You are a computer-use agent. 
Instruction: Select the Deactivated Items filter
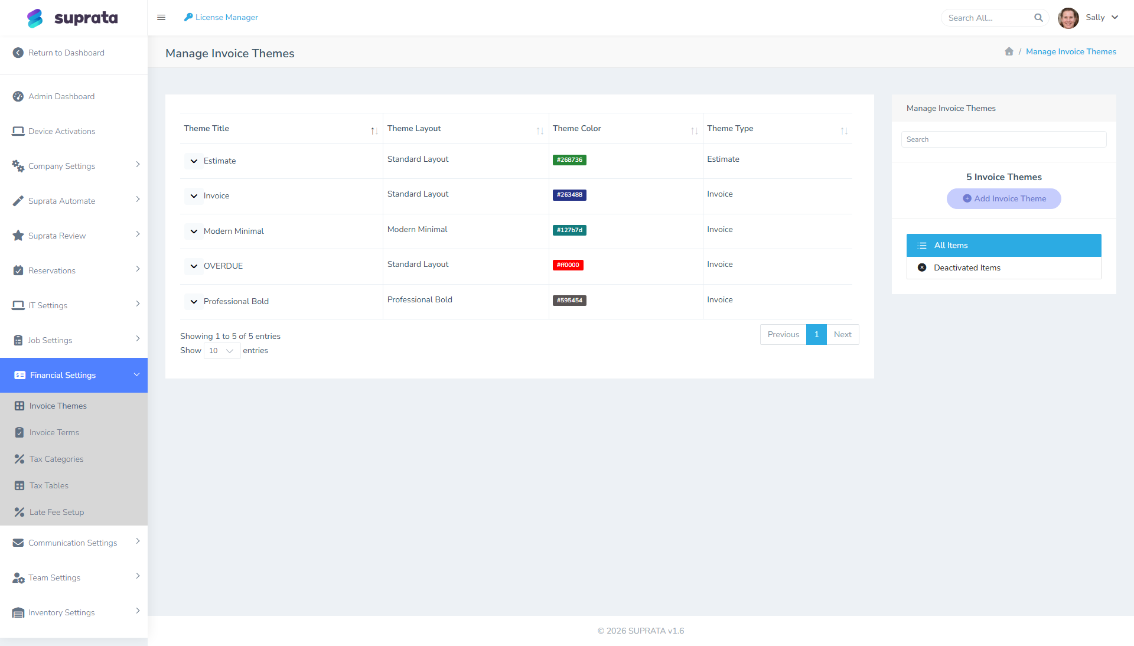click(1003, 267)
